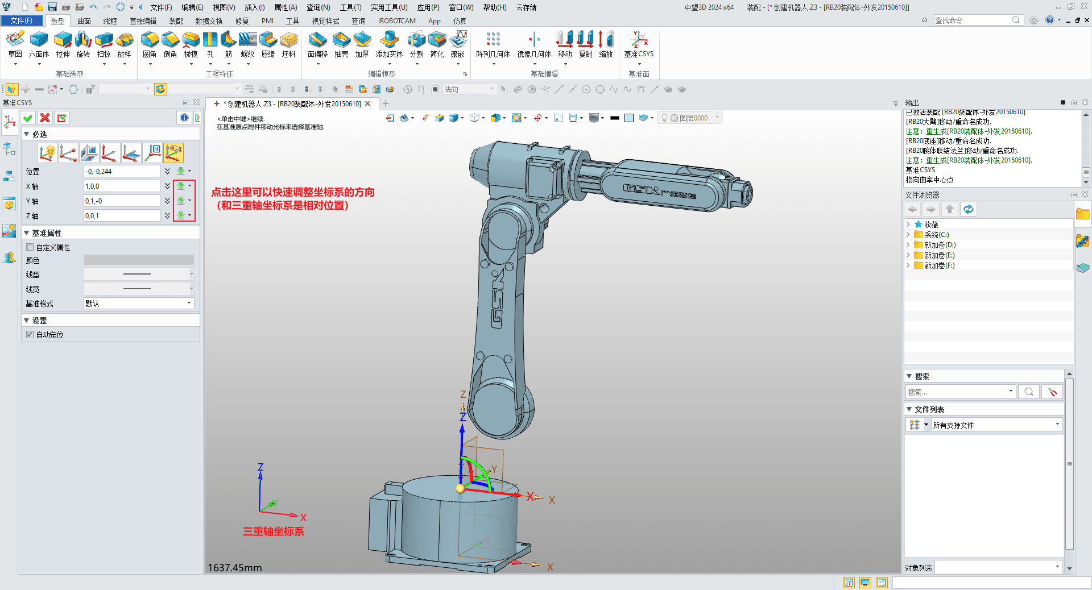Screen dimensions: 1092x590
Task: Choose the three-points CSYS method icon
Action: (68, 153)
